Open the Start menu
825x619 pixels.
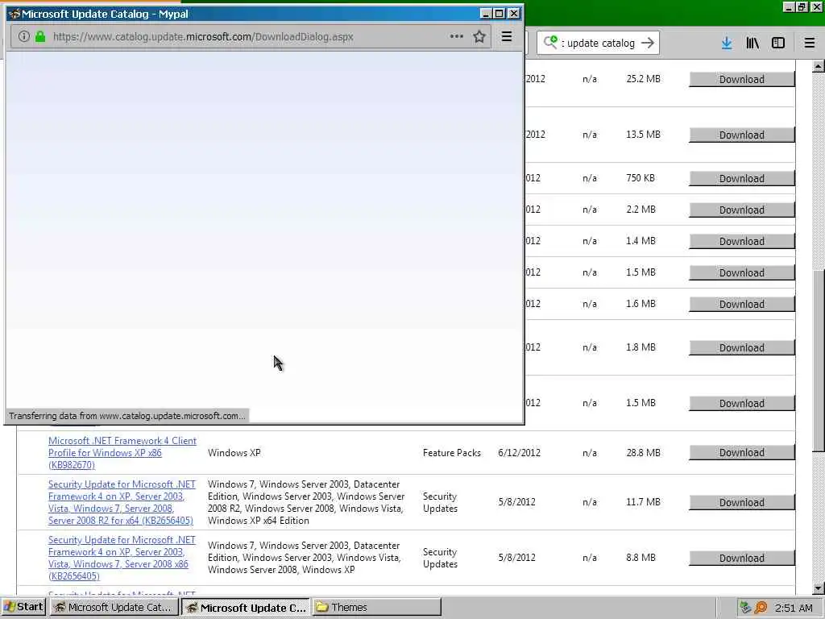(x=23, y=607)
